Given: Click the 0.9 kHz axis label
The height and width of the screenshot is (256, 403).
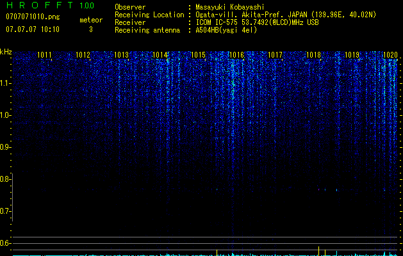Looking at the screenshot, I should click(x=5, y=147).
